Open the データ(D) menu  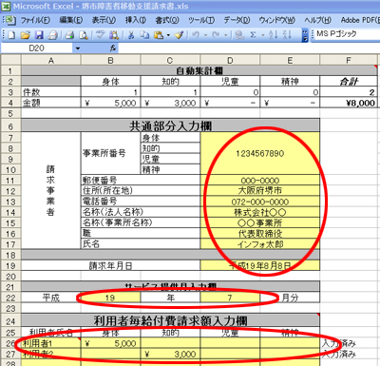pyautogui.click(x=237, y=20)
